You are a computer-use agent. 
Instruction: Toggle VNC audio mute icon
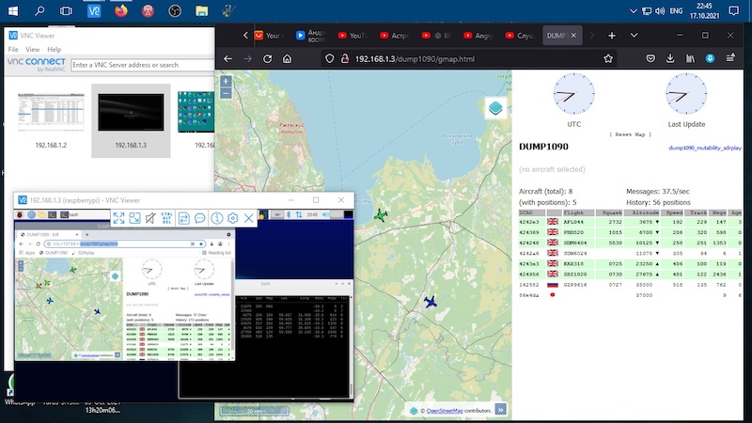point(150,218)
